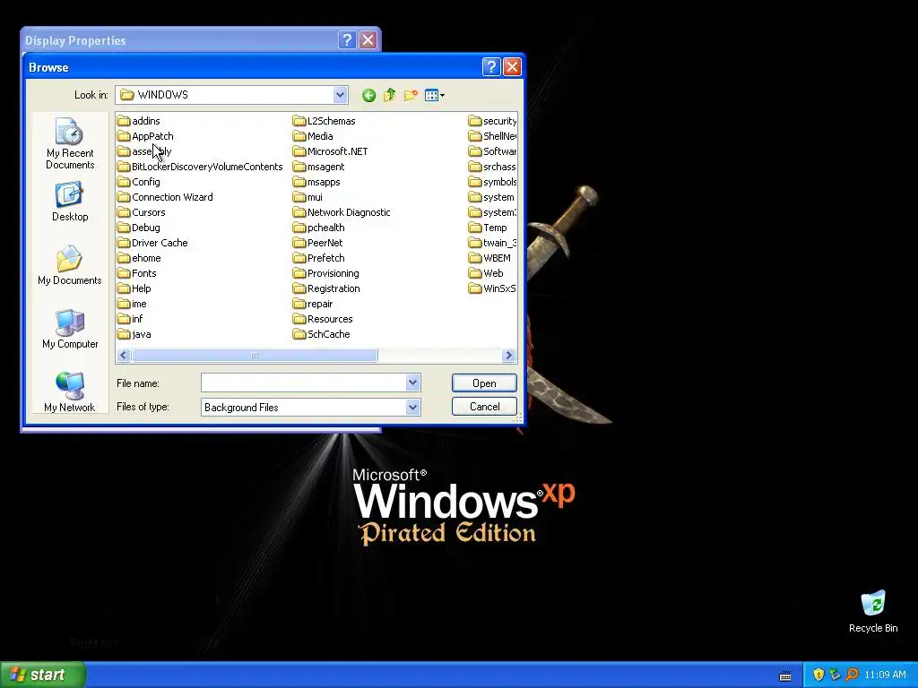The image size is (918, 688).
Task: Select the Driver Cache folder
Action: pyautogui.click(x=152, y=243)
